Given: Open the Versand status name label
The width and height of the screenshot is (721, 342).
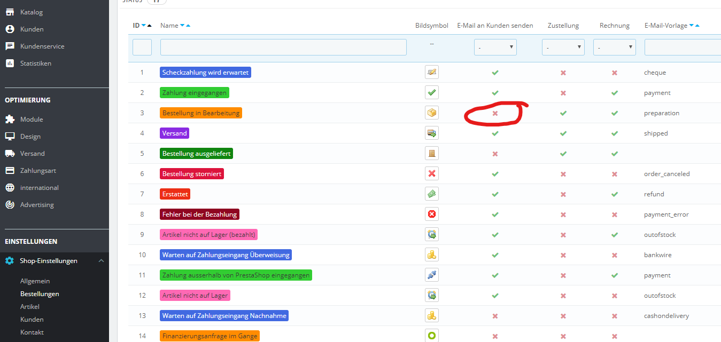Looking at the screenshot, I should [174, 133].
